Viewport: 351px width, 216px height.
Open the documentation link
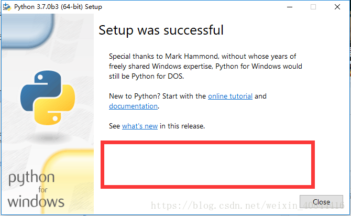[x=133, y=106]
